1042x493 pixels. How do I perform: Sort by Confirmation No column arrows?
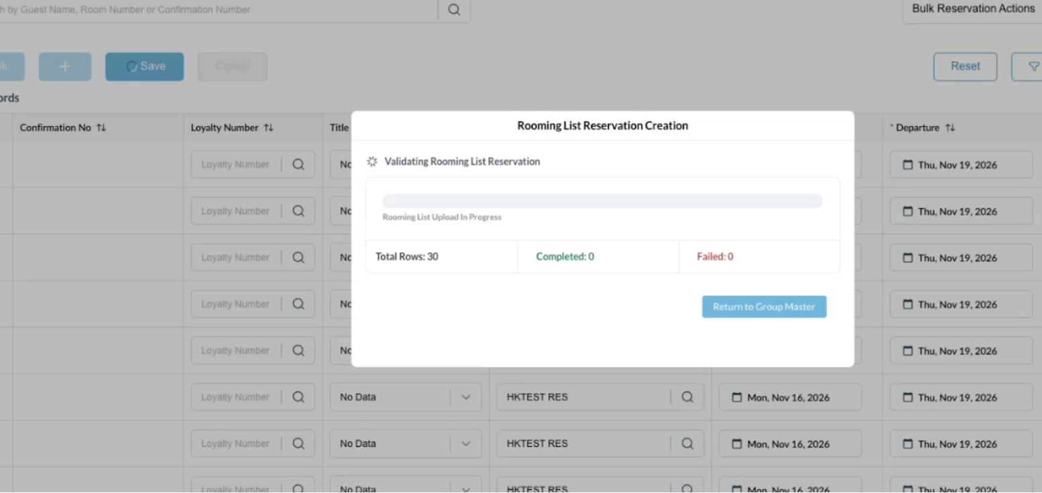point(101,127)
